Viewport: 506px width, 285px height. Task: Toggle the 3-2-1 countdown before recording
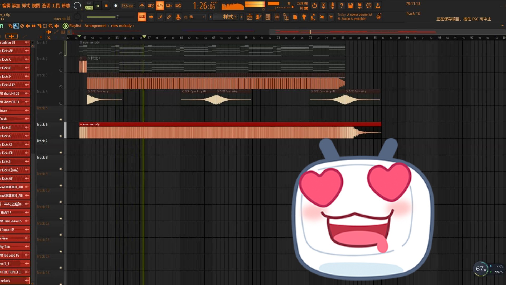point(160,6)
